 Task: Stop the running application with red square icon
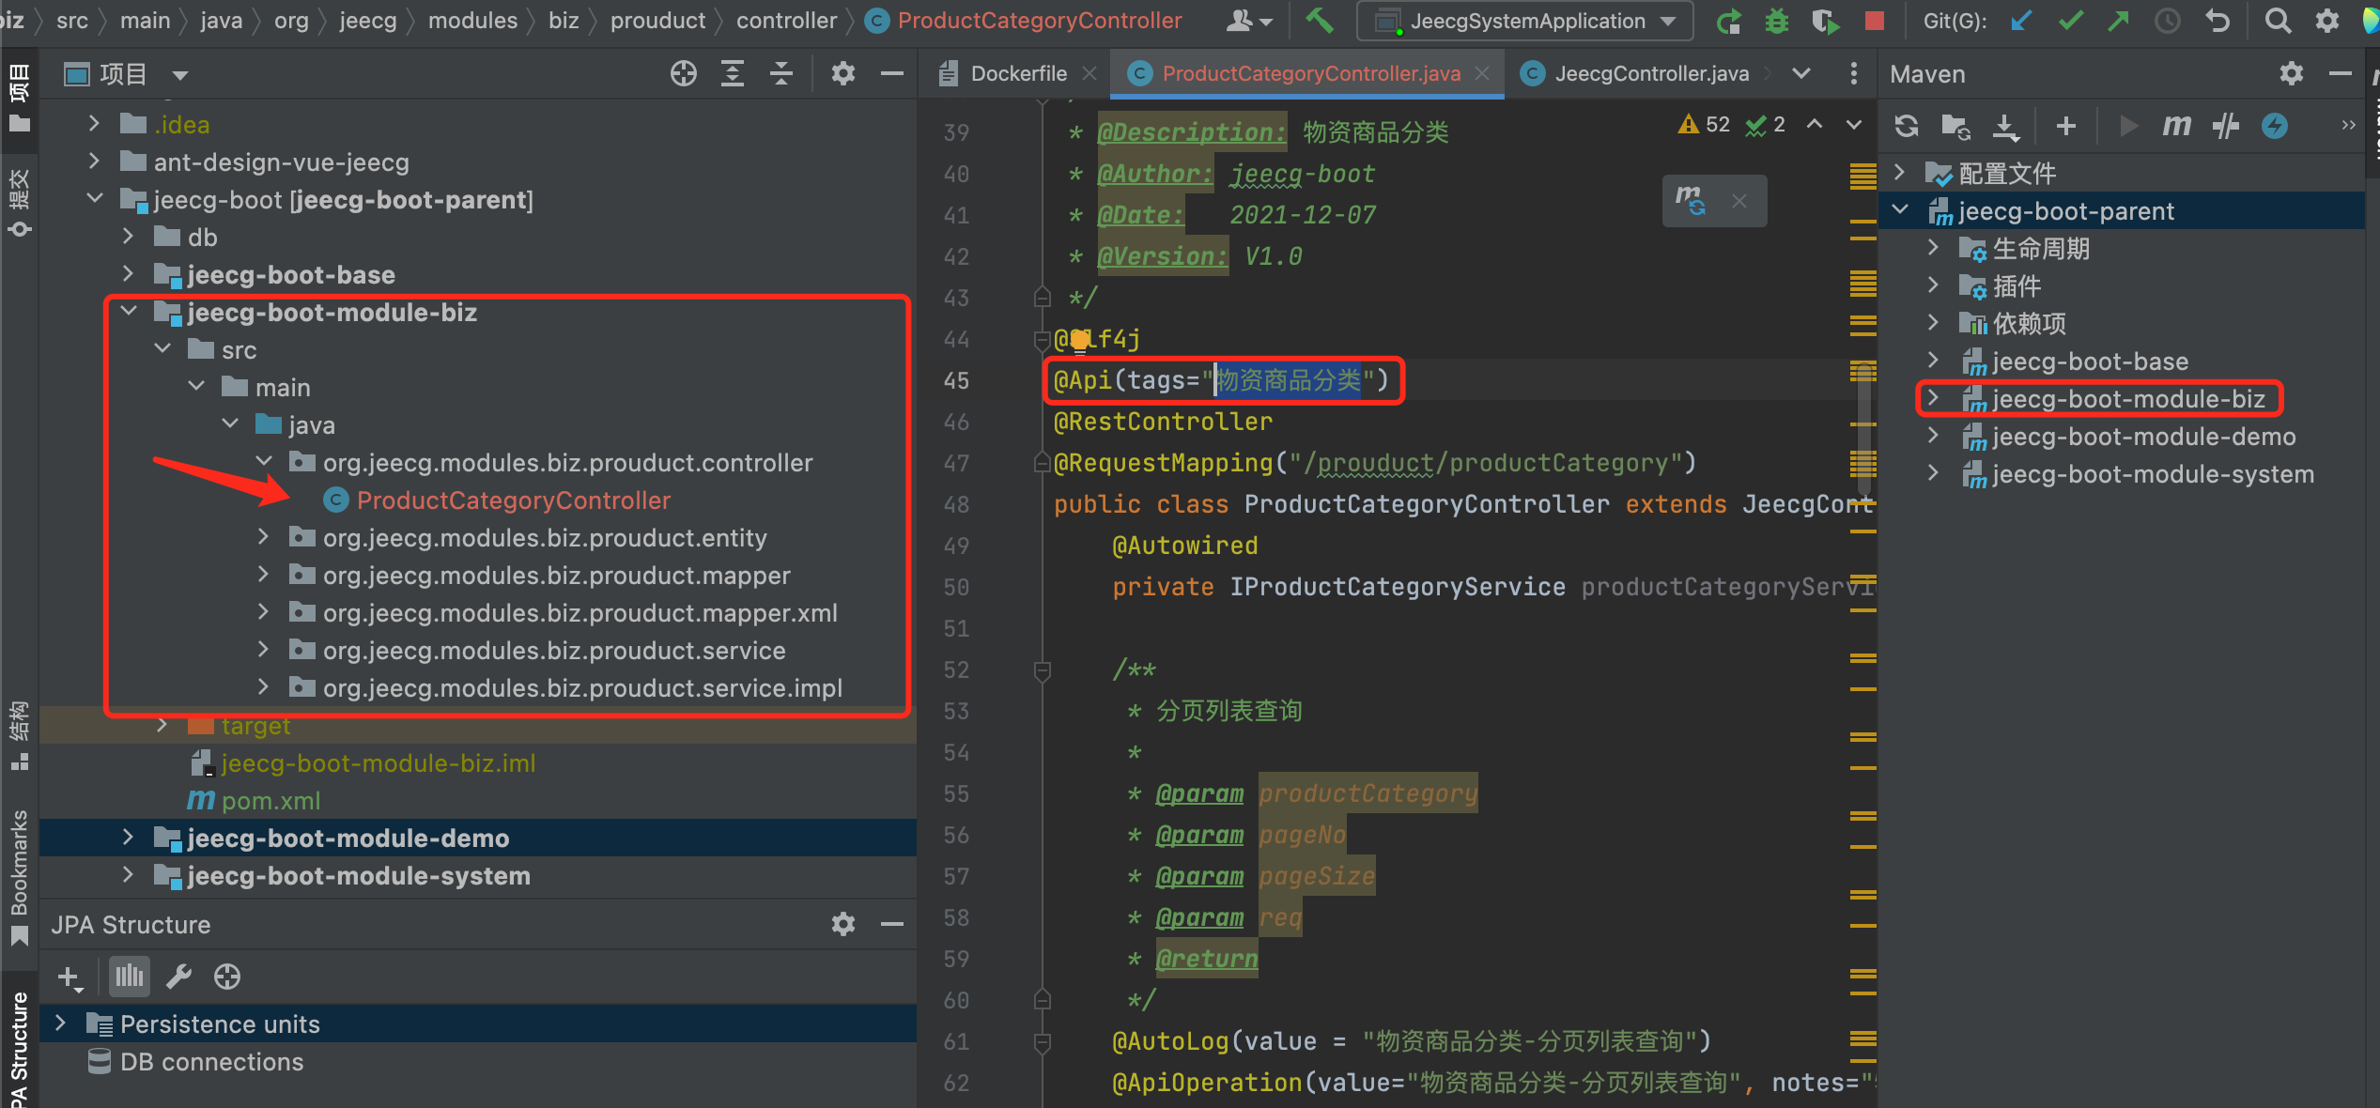[x=1874, y=21]
